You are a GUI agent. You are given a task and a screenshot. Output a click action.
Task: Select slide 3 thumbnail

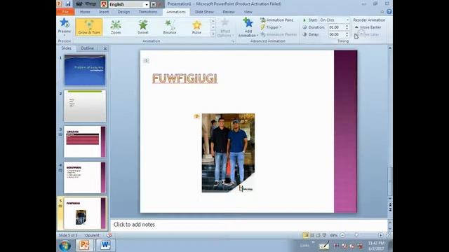(x=85, y=141)
